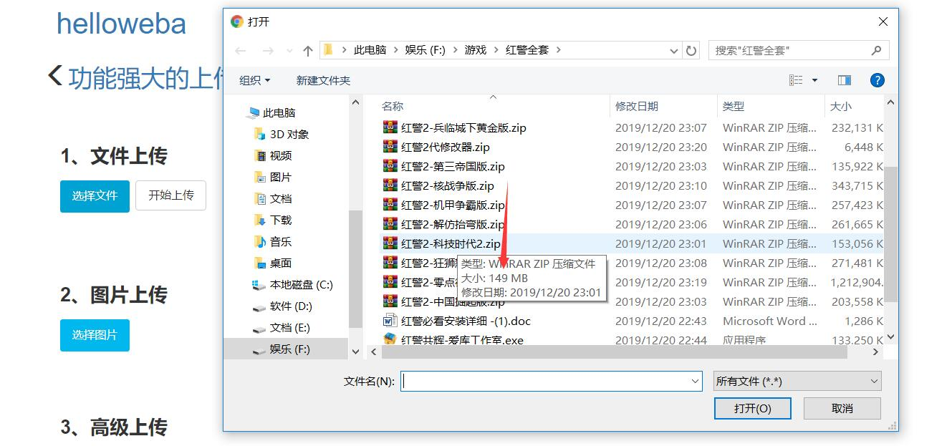Click the 打开(O) button
Screen dimensions: 952x446
tap(753, 408)
